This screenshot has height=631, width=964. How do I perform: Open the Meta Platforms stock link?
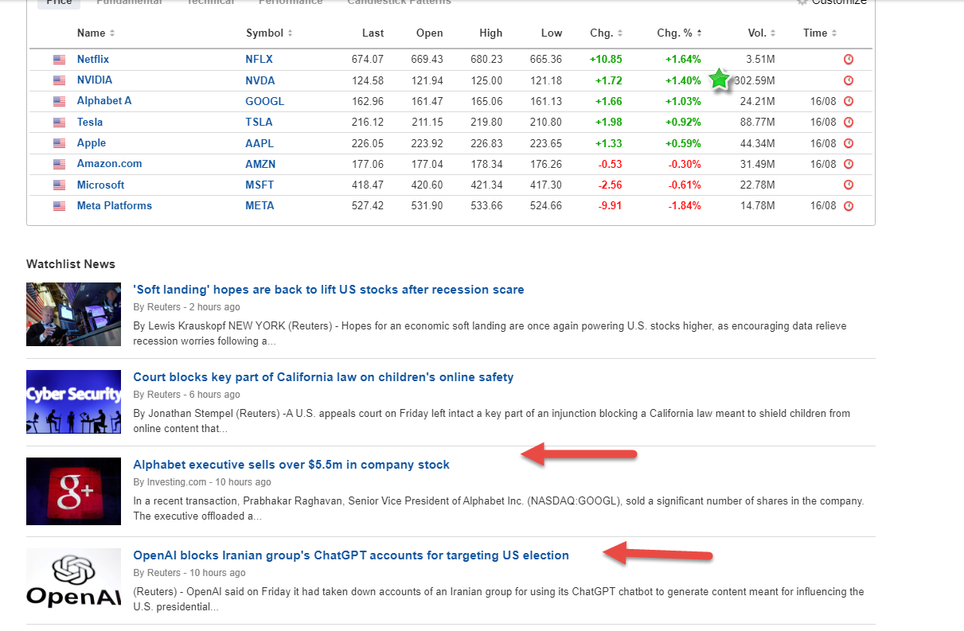pos(115,206)
